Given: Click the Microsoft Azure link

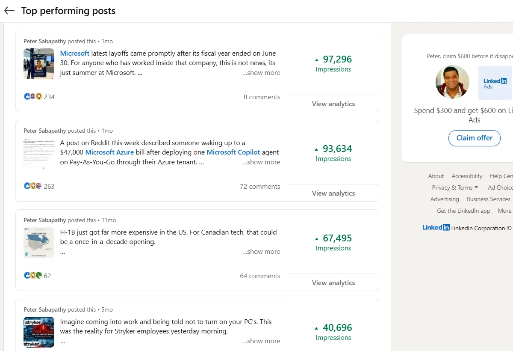Looking at the screenshot, I should (109, 152).
